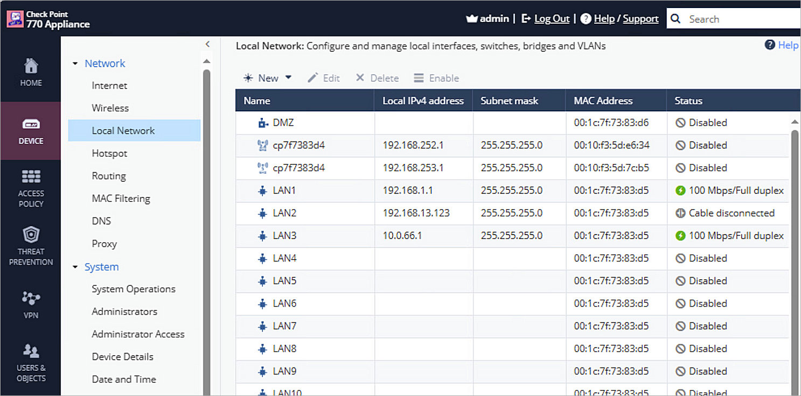Click the Support link
The height and width of the screenshot is (396, 801).
click(x=640, y=19)
